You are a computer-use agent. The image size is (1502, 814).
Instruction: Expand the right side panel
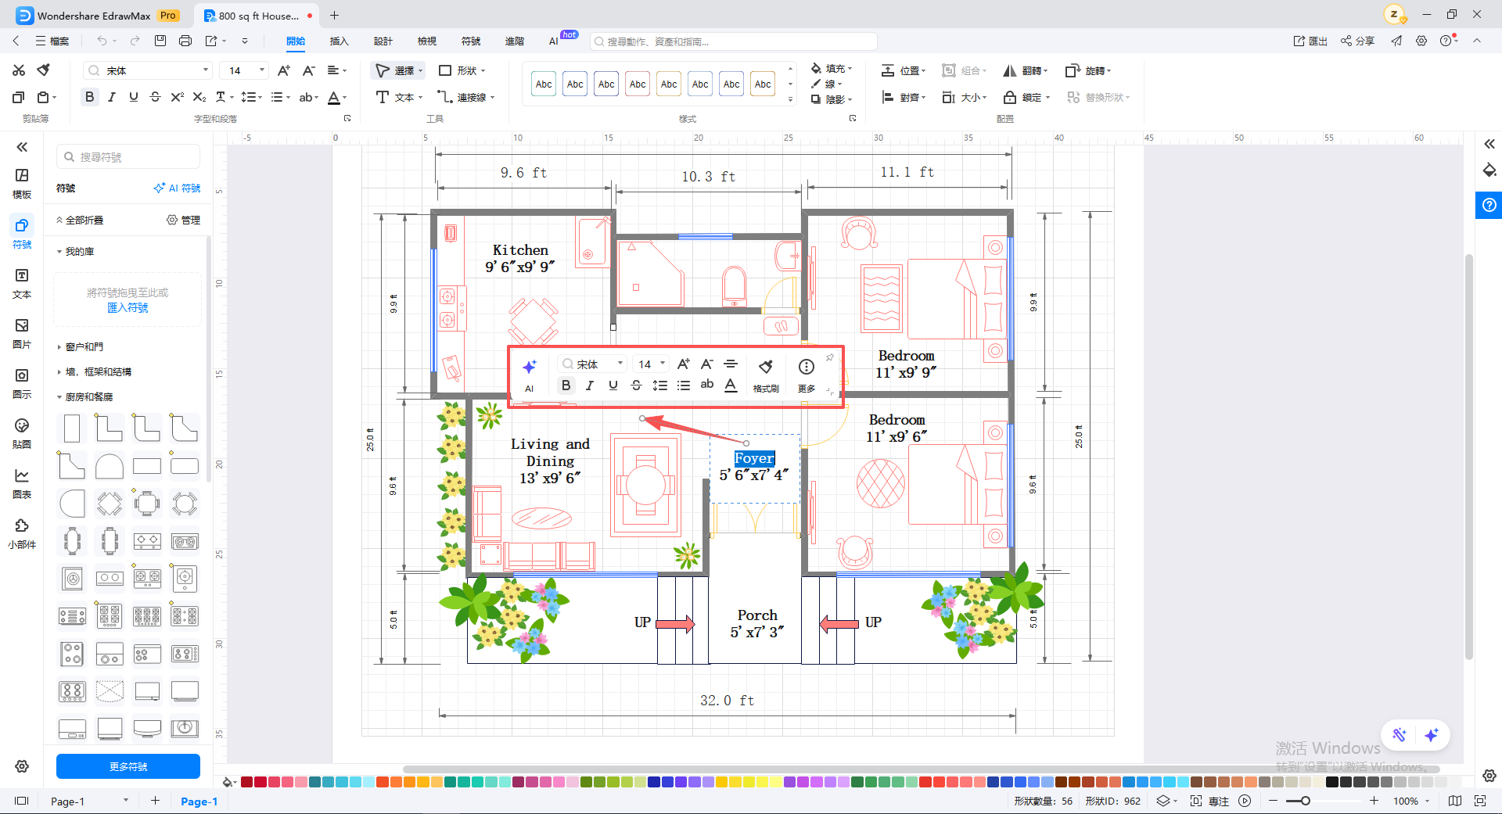tap(1489, 144)
